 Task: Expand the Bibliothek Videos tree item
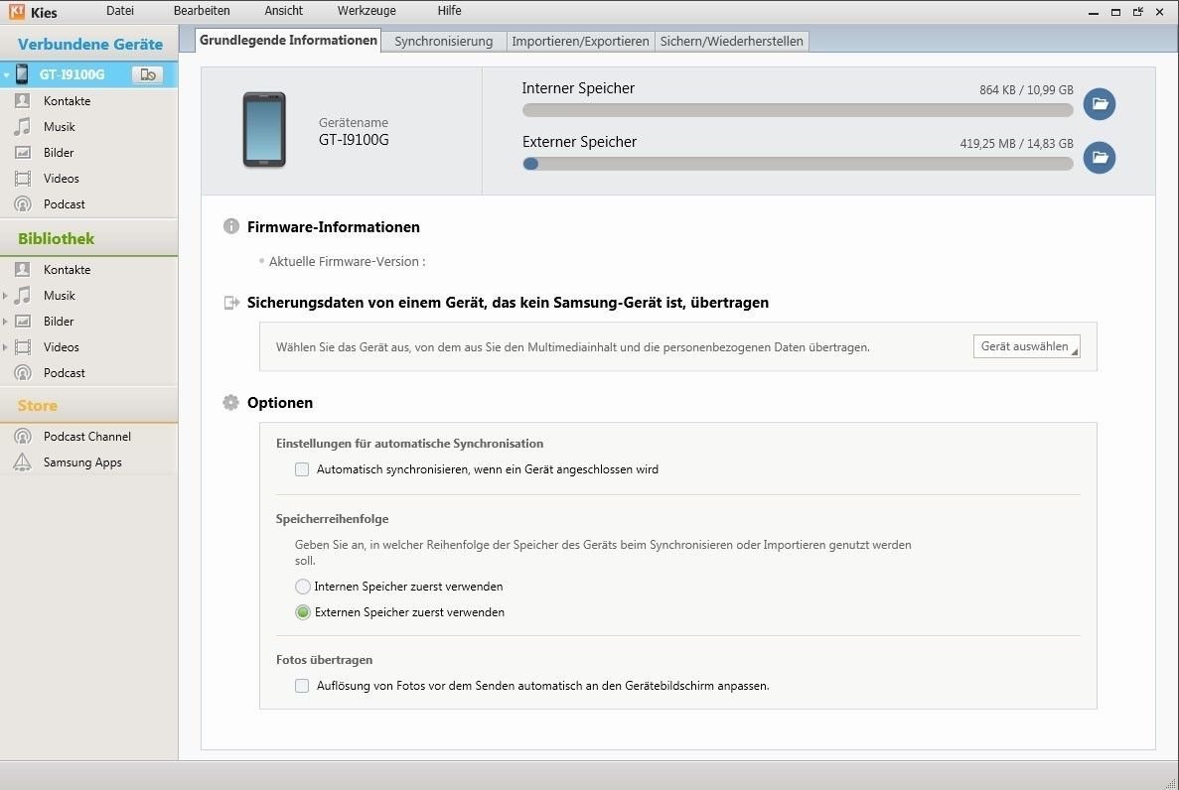point(5,346)
